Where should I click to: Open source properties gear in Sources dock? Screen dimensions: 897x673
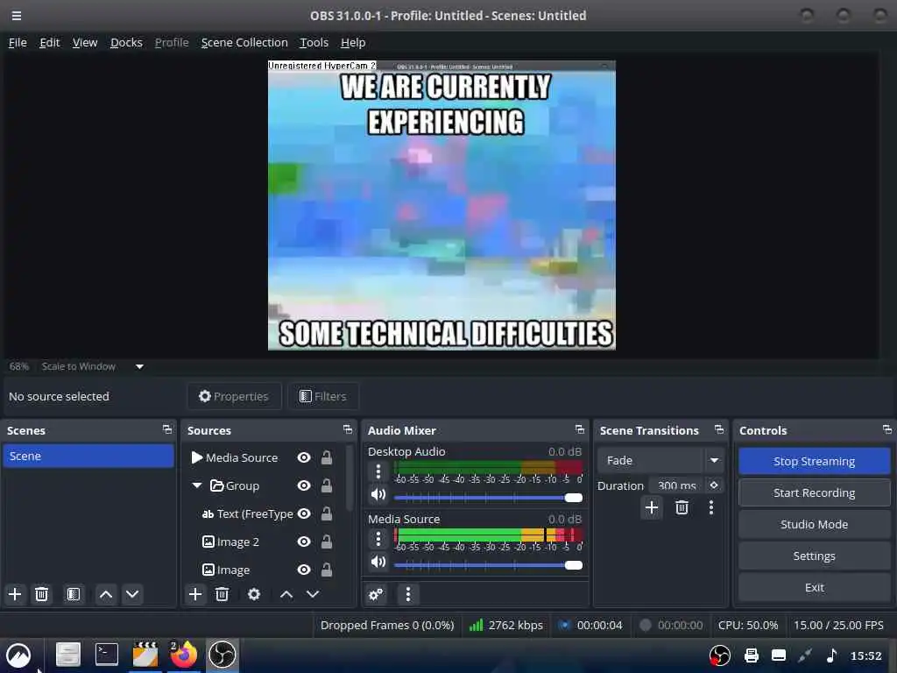(x=254, y=594)
